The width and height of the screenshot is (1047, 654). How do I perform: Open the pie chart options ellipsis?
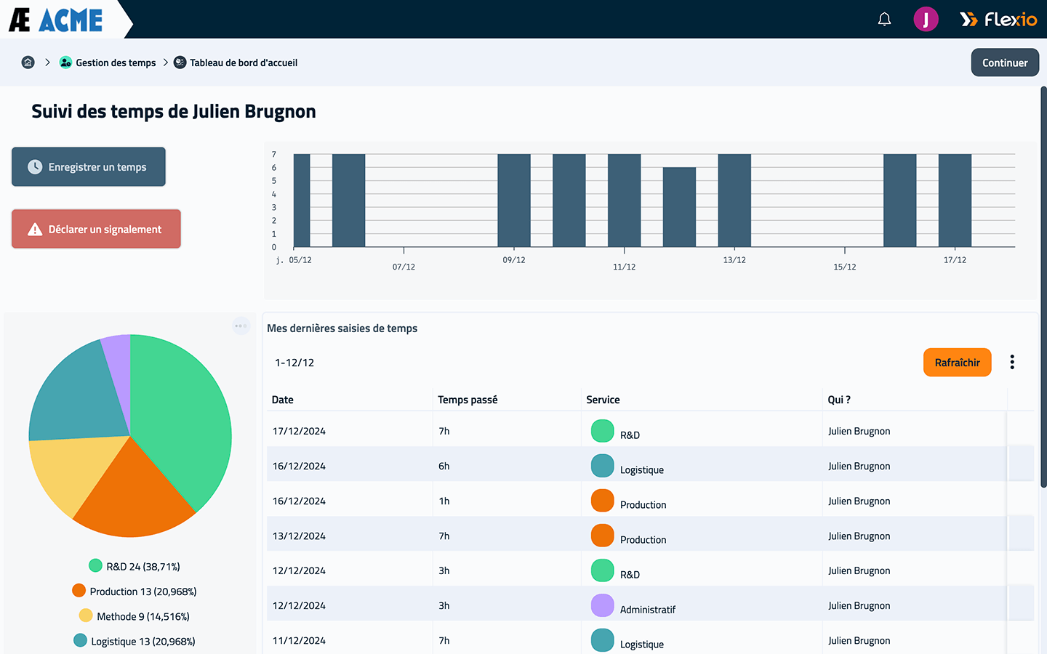pos(241,326)
